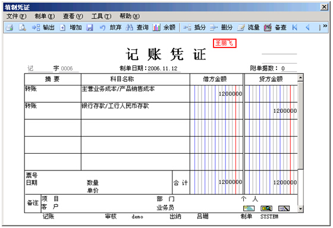Go to first voucher arrow icon
333x228 pixels.
294,27
